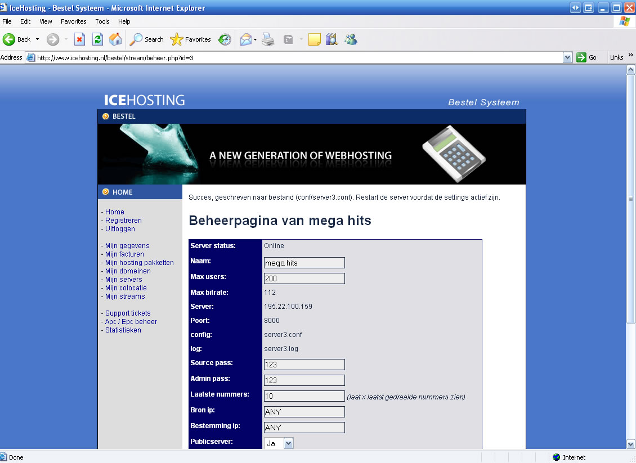Click the vertical scrollbar down arrow
Image resolution: width=636 pixels, height=463 pixels.
[x=631, y=444]
